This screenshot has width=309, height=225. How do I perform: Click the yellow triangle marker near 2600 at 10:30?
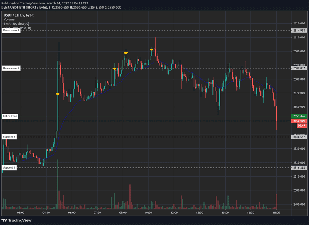pos(151,50)
